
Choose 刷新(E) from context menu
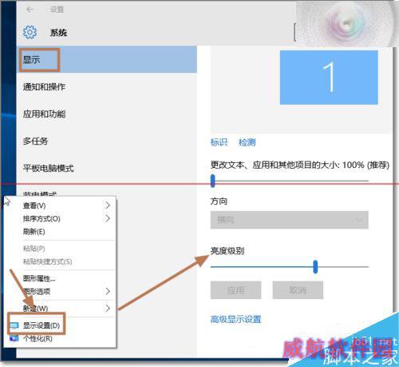[x=34, y=232]
